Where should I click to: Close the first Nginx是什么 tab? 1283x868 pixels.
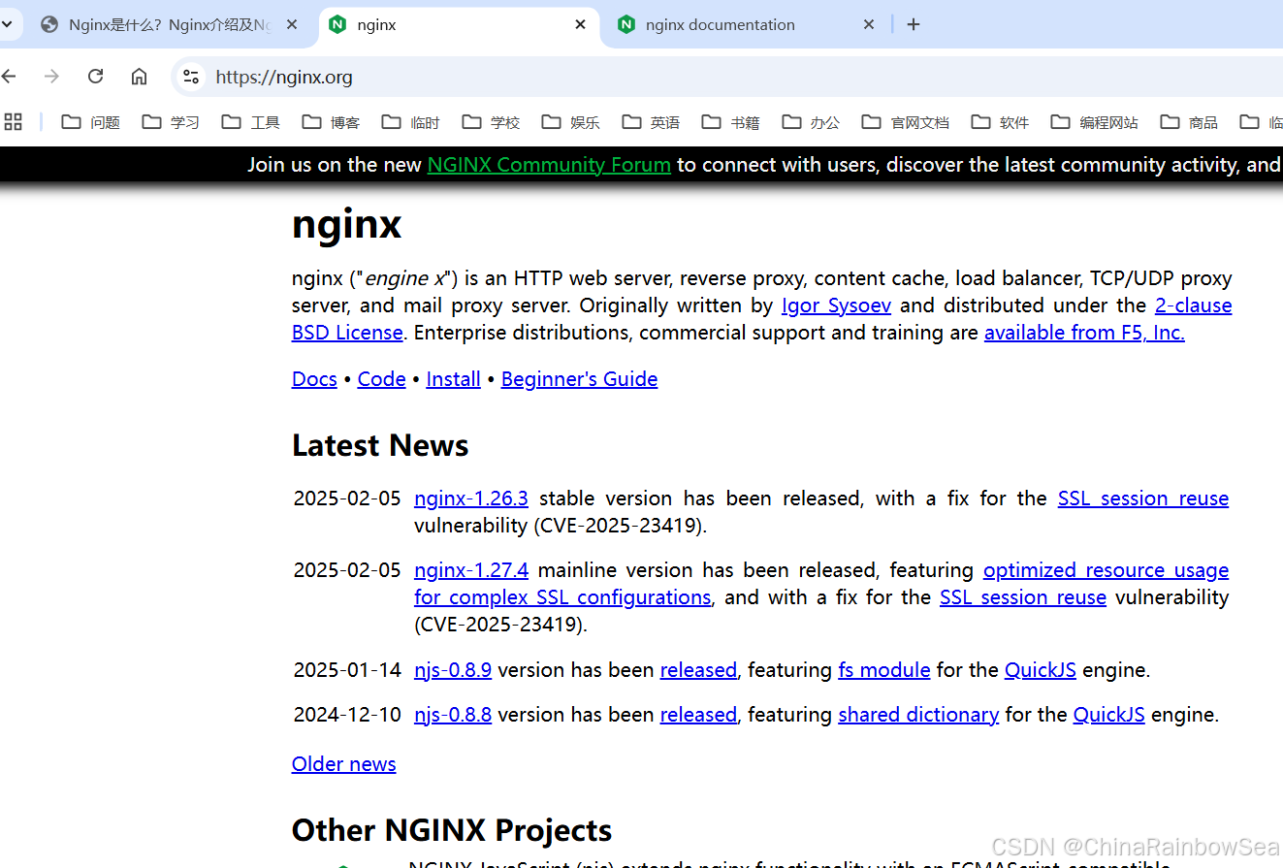pos(292,24)
